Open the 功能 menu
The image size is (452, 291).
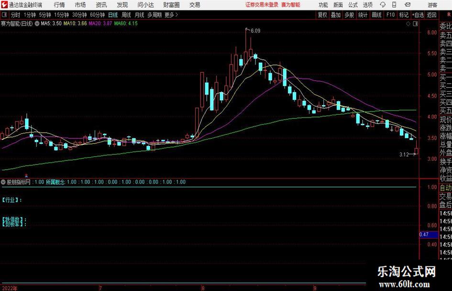click(x=323, y=5)
